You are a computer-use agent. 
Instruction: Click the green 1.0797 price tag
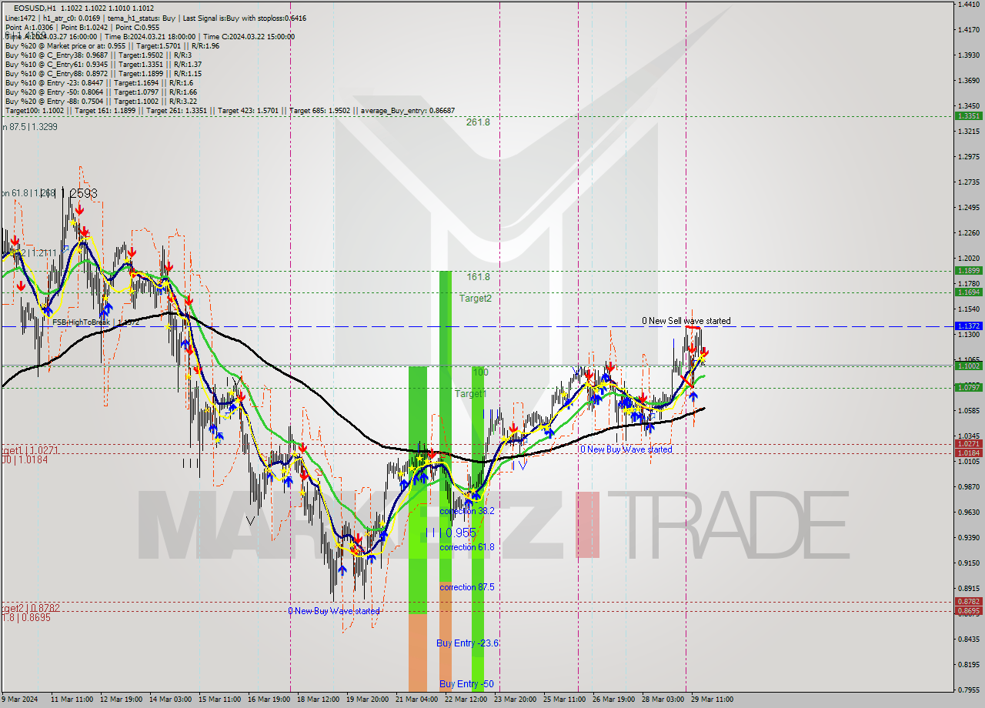coord(967,387)
